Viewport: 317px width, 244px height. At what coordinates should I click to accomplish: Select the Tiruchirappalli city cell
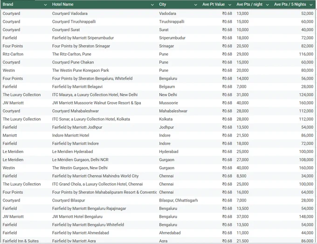click(172, 21)
